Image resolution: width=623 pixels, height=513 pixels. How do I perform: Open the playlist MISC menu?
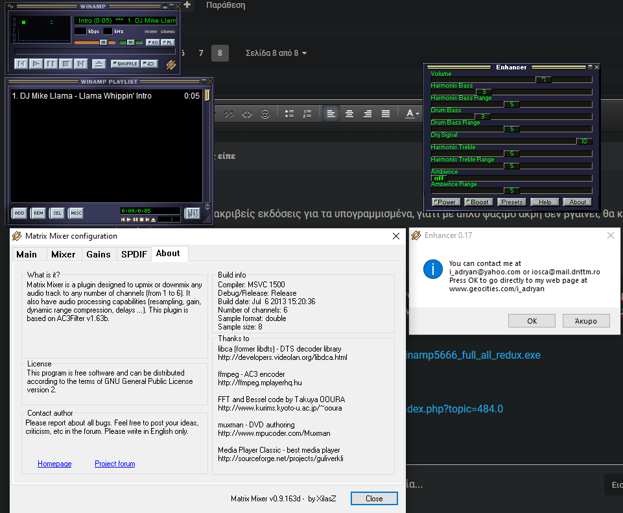[76, 213]
